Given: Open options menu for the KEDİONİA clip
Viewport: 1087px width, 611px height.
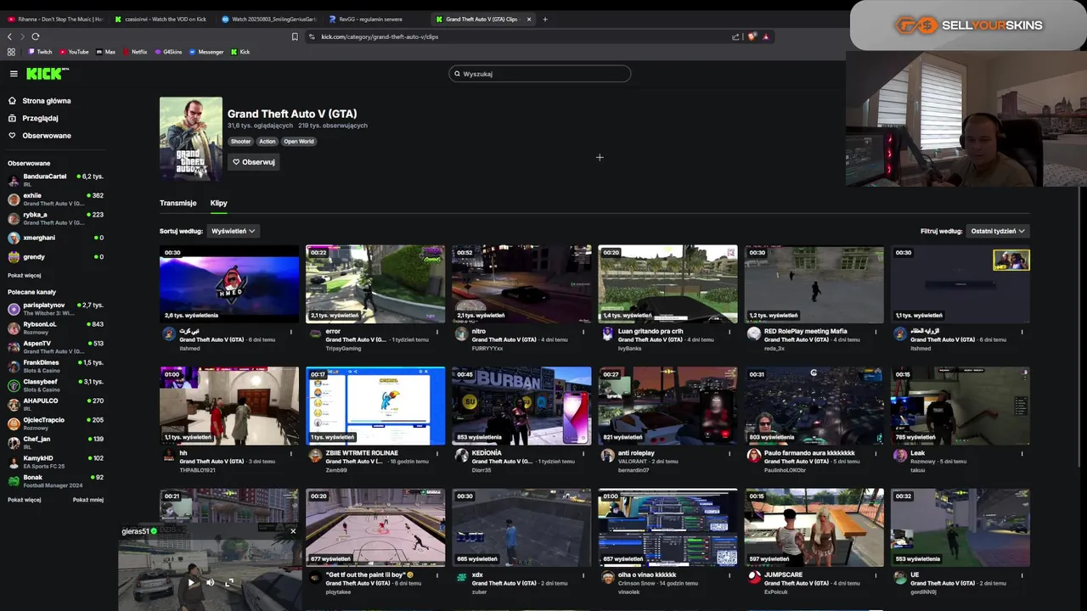Looking at the screenshot, I should (583, 453).
